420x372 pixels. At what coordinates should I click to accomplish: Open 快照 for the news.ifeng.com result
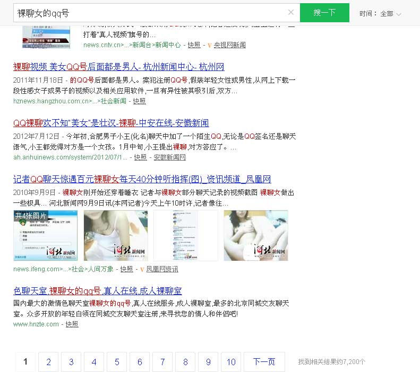[x=126, y=269]
